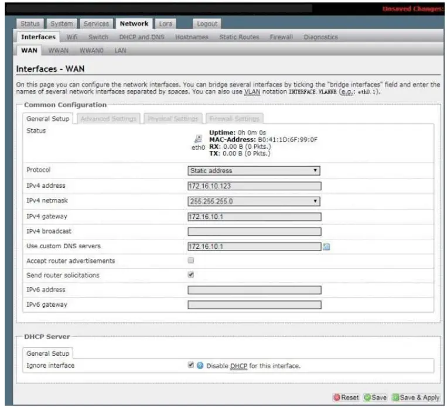Open the Hostnames tab
Viewport: 447px width, 408px height.
[192, 37]
